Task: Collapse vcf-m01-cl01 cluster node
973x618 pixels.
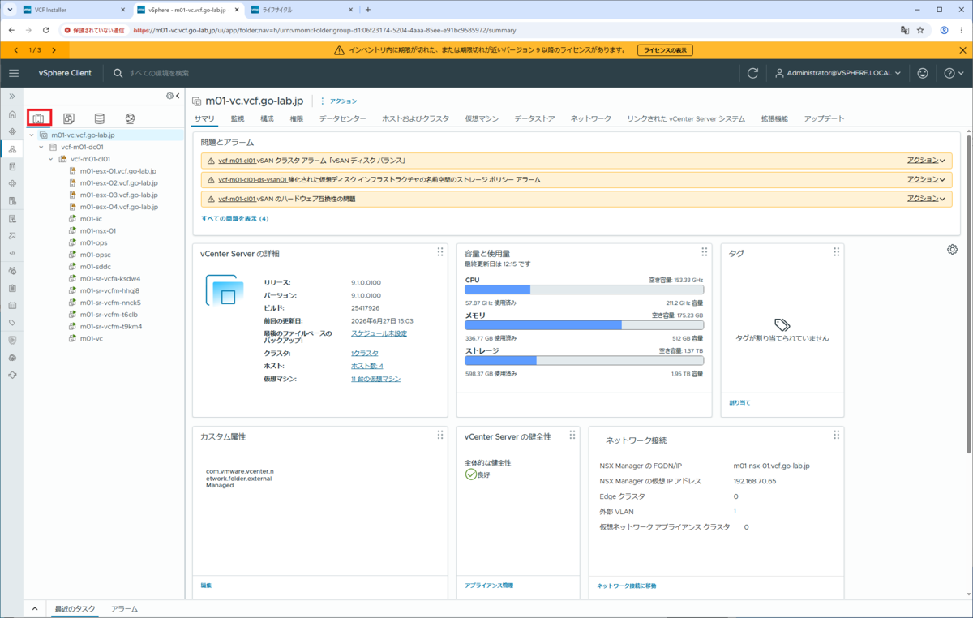Action: point(51,159)
